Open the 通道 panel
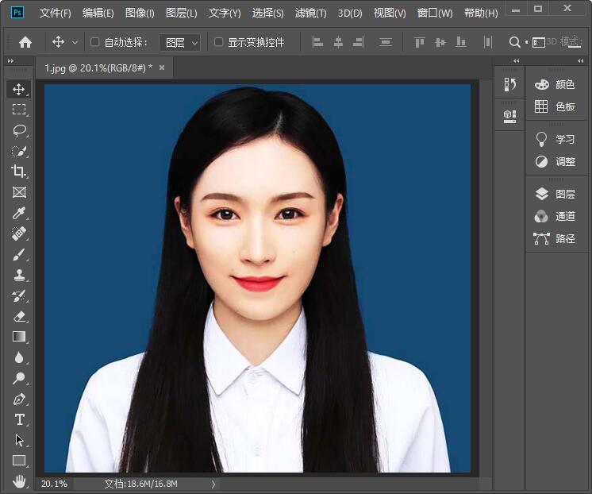This screenshot has height=494, width=592. [x=555, y=216]
